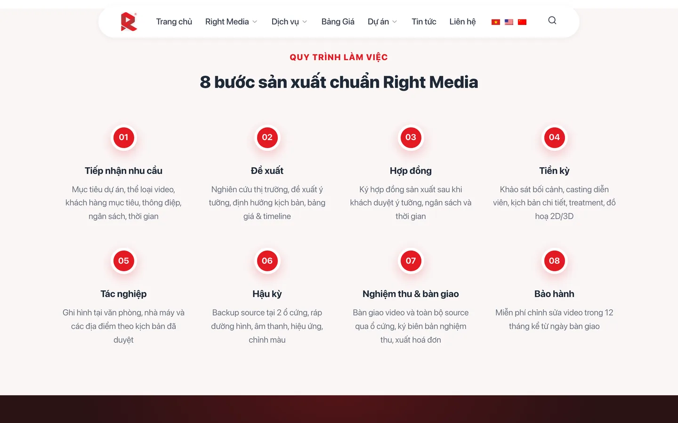Click the Tác nghiệp heading
The image size is (678, 423).
coord(123,294)
